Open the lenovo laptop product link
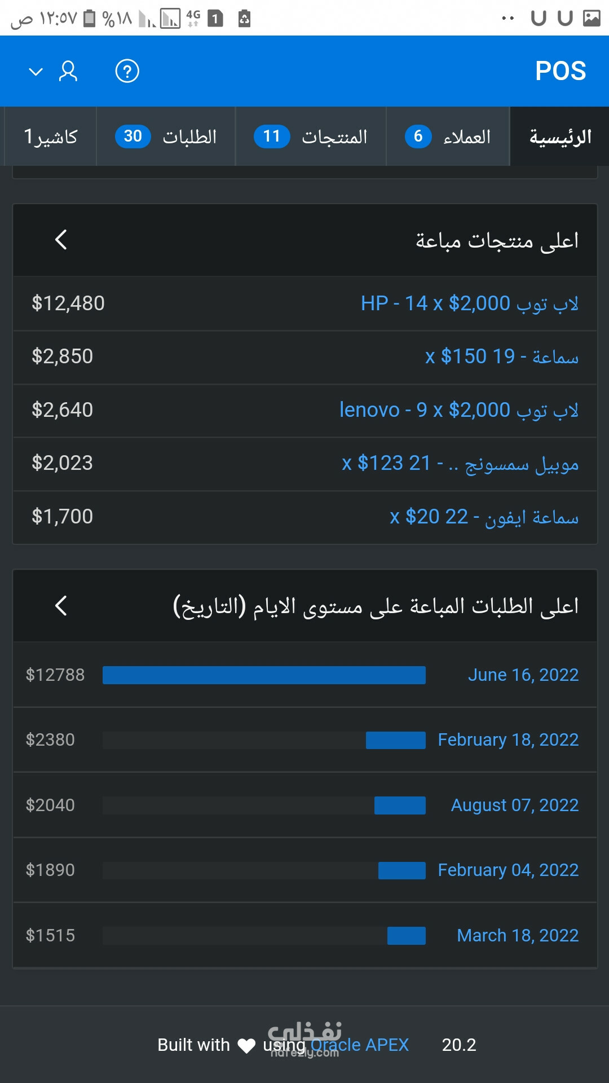The height and width of the screenshot is (1083, 609). coord(458,410)
